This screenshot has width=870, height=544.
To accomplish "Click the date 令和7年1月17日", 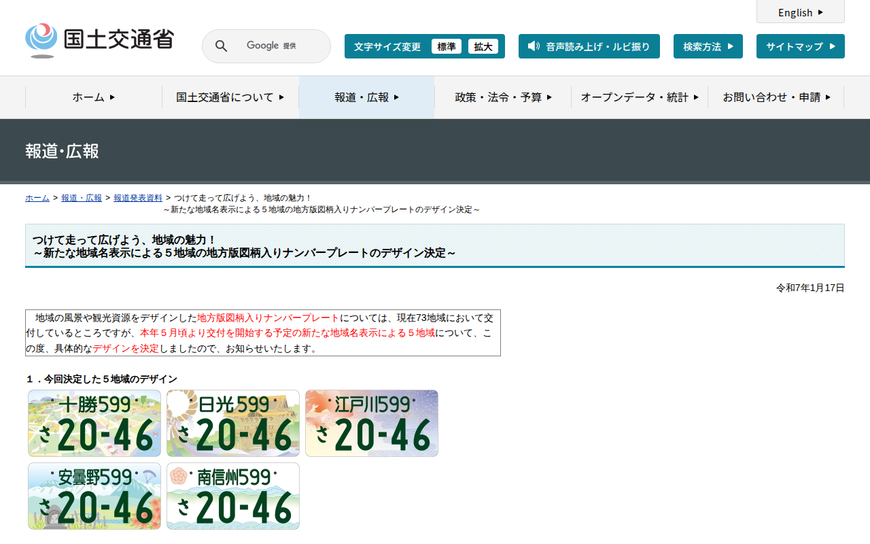I will 810,288.
